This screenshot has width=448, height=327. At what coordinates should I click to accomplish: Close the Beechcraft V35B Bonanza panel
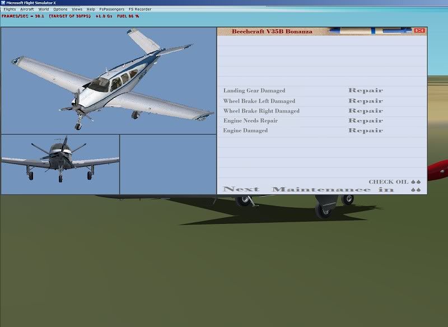(419, 30)
